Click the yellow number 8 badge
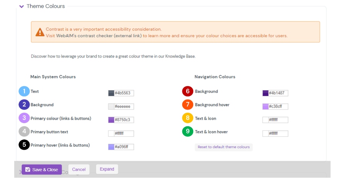The image size is (343, 181). 188,118
